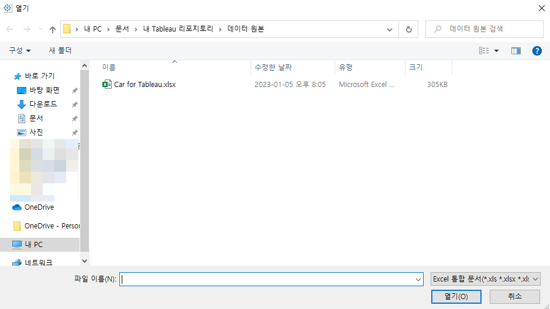Toggle the preview pane
550x309 pixels.
tap(515, 51)
